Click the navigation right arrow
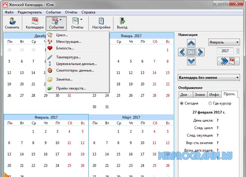The width and height of the screenshot is (246, 177). click(200, 52)
